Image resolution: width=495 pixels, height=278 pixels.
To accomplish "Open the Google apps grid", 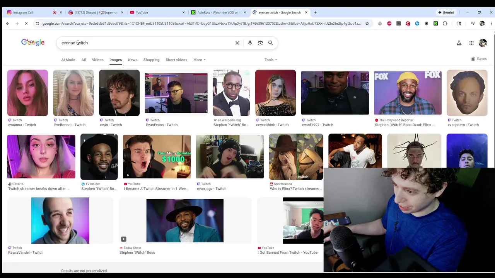I will tap(471, 43).
